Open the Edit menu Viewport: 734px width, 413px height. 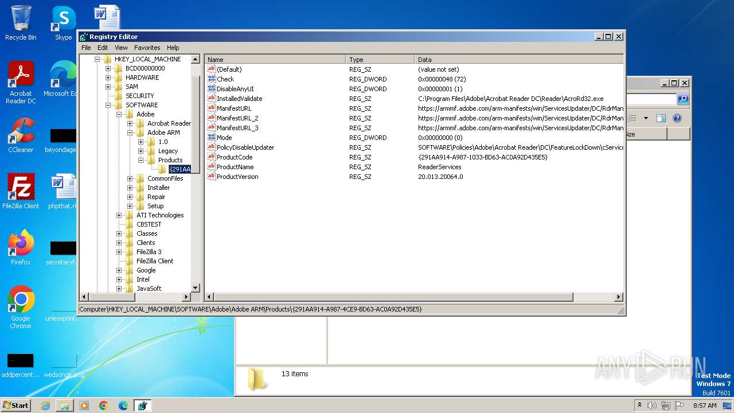pos(103,48)
